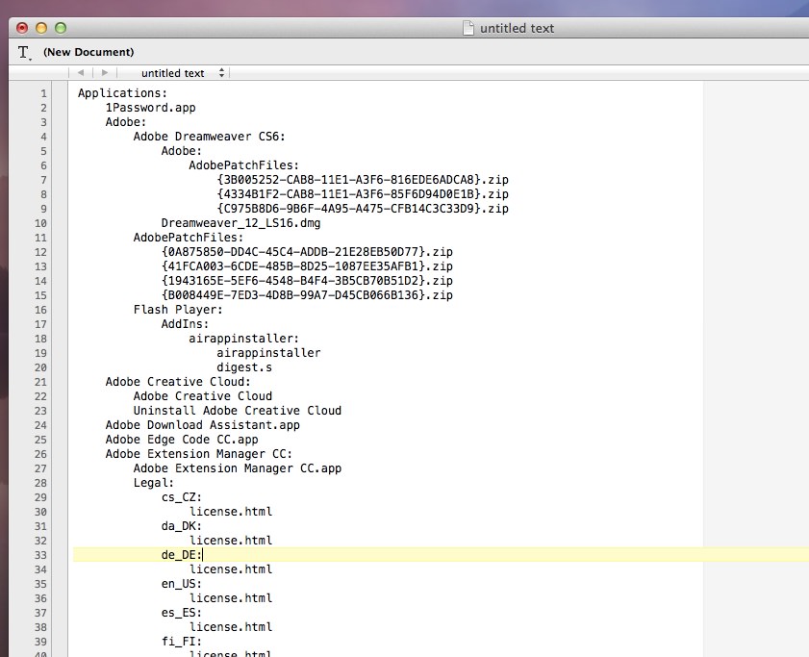Viewport: 809px width, 657px height.
Task: Open the text options T menu
Action: point(24,53)
